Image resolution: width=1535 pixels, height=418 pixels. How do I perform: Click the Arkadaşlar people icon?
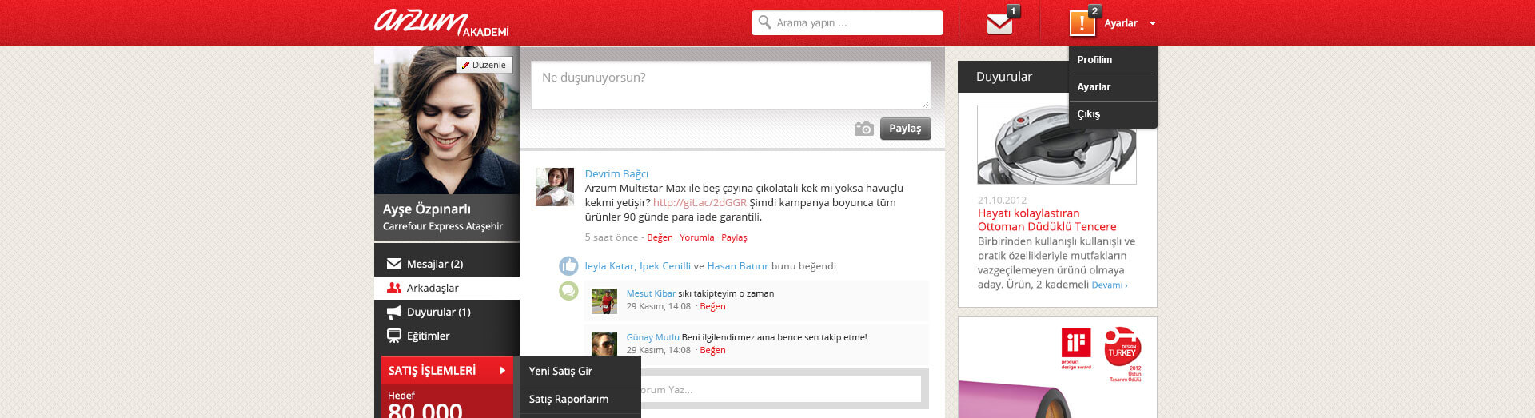point(393,288)
